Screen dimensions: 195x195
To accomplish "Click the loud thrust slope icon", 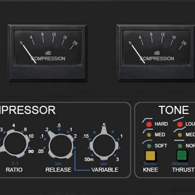I will [x=178, y=119].
